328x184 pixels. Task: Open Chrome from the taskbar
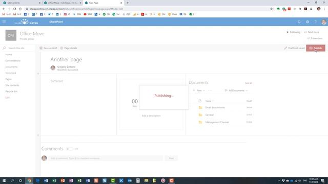[x=29, y=180]
